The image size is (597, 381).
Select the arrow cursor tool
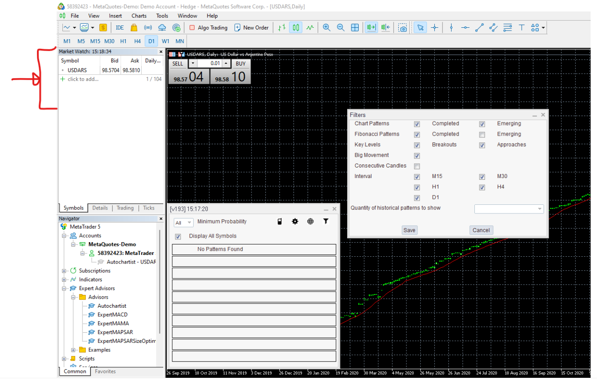pyautogui.click(x=420, y=28)
